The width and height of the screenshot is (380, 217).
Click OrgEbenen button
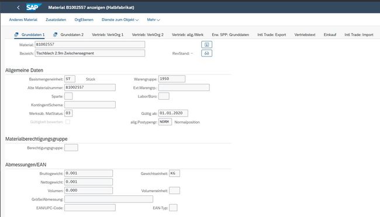pyautogui.click(x=84, y=20)
